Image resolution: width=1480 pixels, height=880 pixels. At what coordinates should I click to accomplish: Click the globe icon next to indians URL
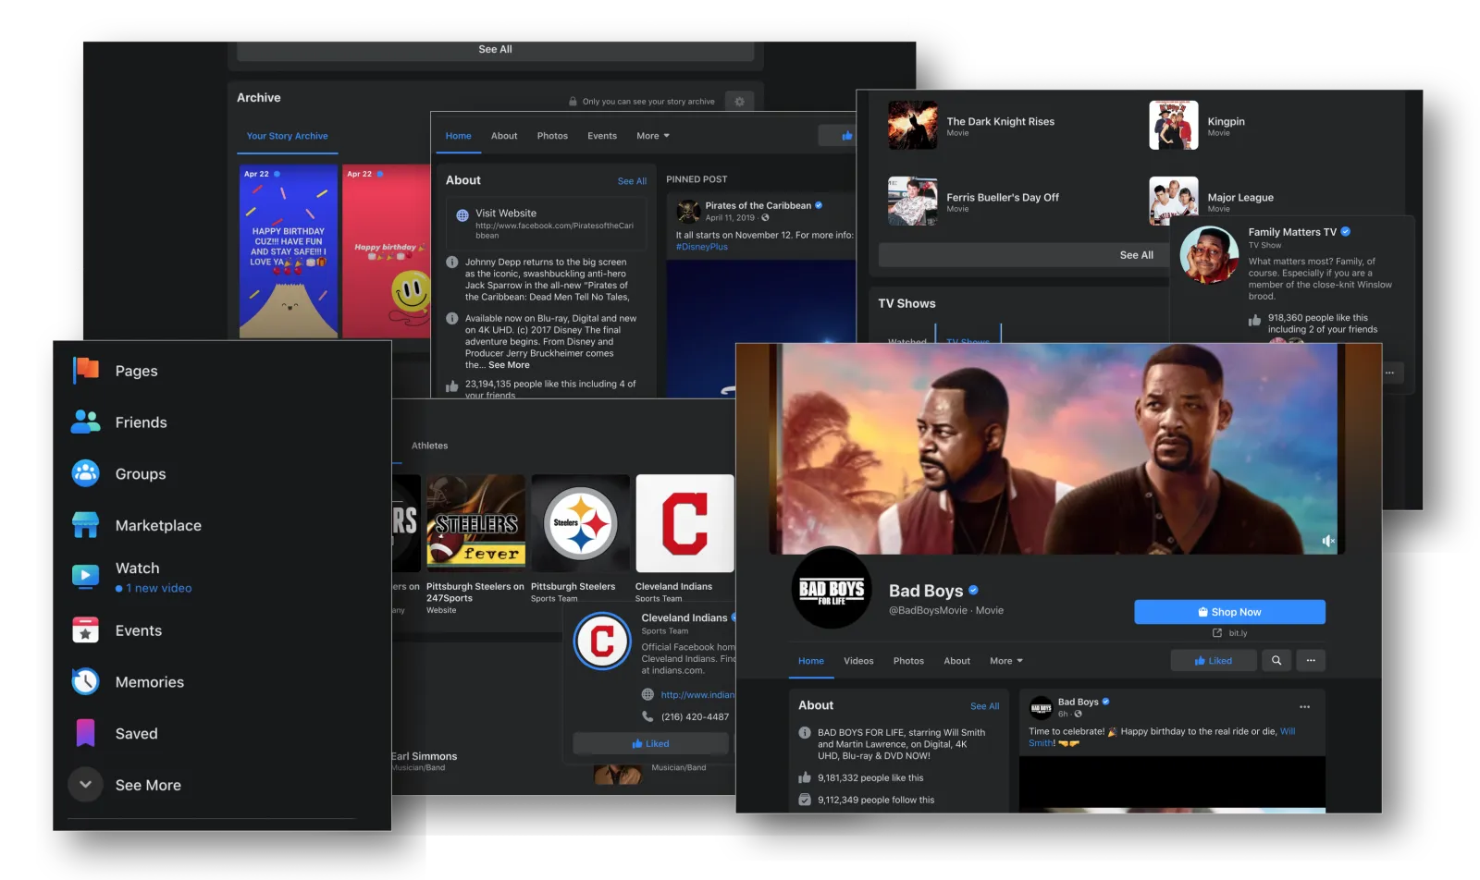click(x=647, y=695)
